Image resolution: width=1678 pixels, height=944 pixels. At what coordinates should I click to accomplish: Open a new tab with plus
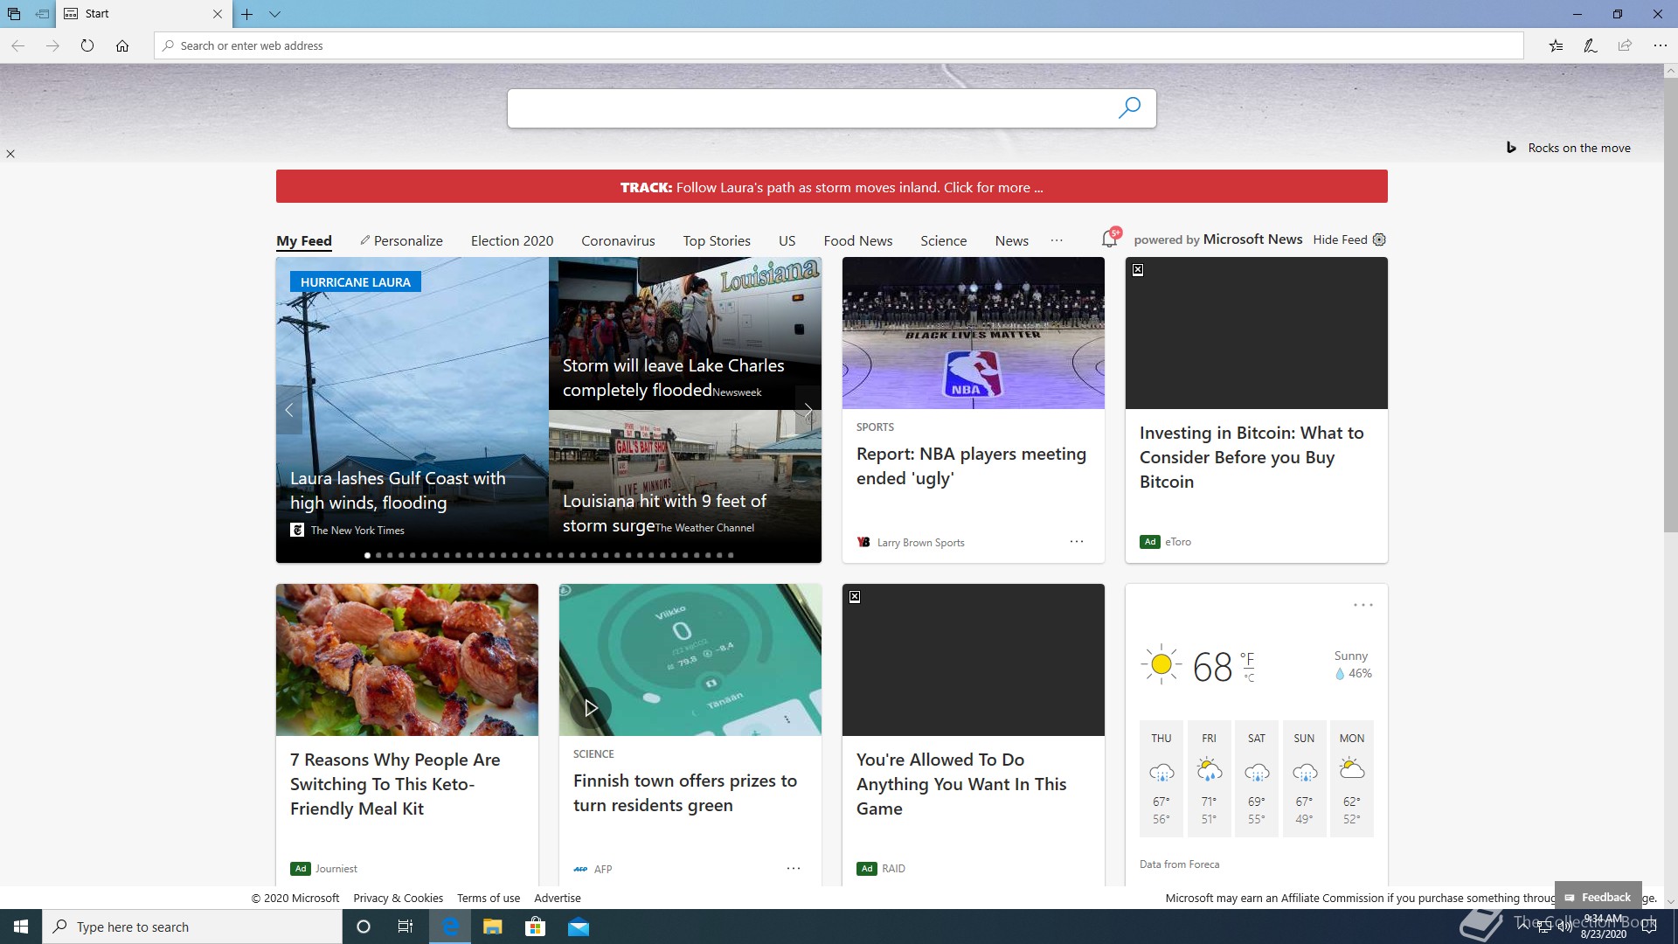247,14
